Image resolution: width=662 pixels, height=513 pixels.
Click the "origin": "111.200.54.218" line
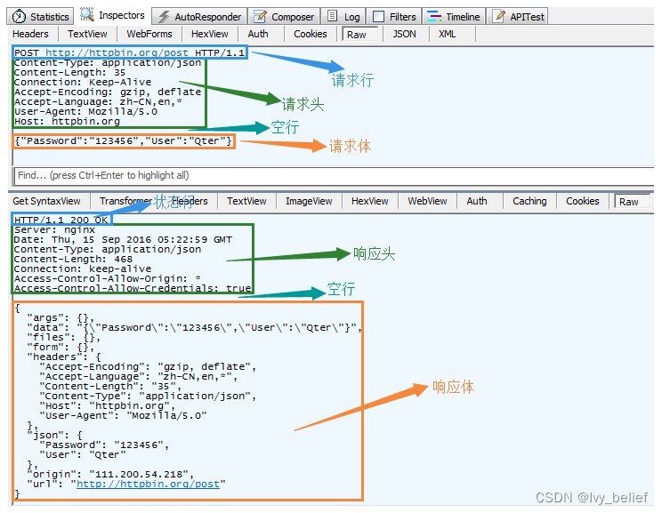[x=110, y=474]
